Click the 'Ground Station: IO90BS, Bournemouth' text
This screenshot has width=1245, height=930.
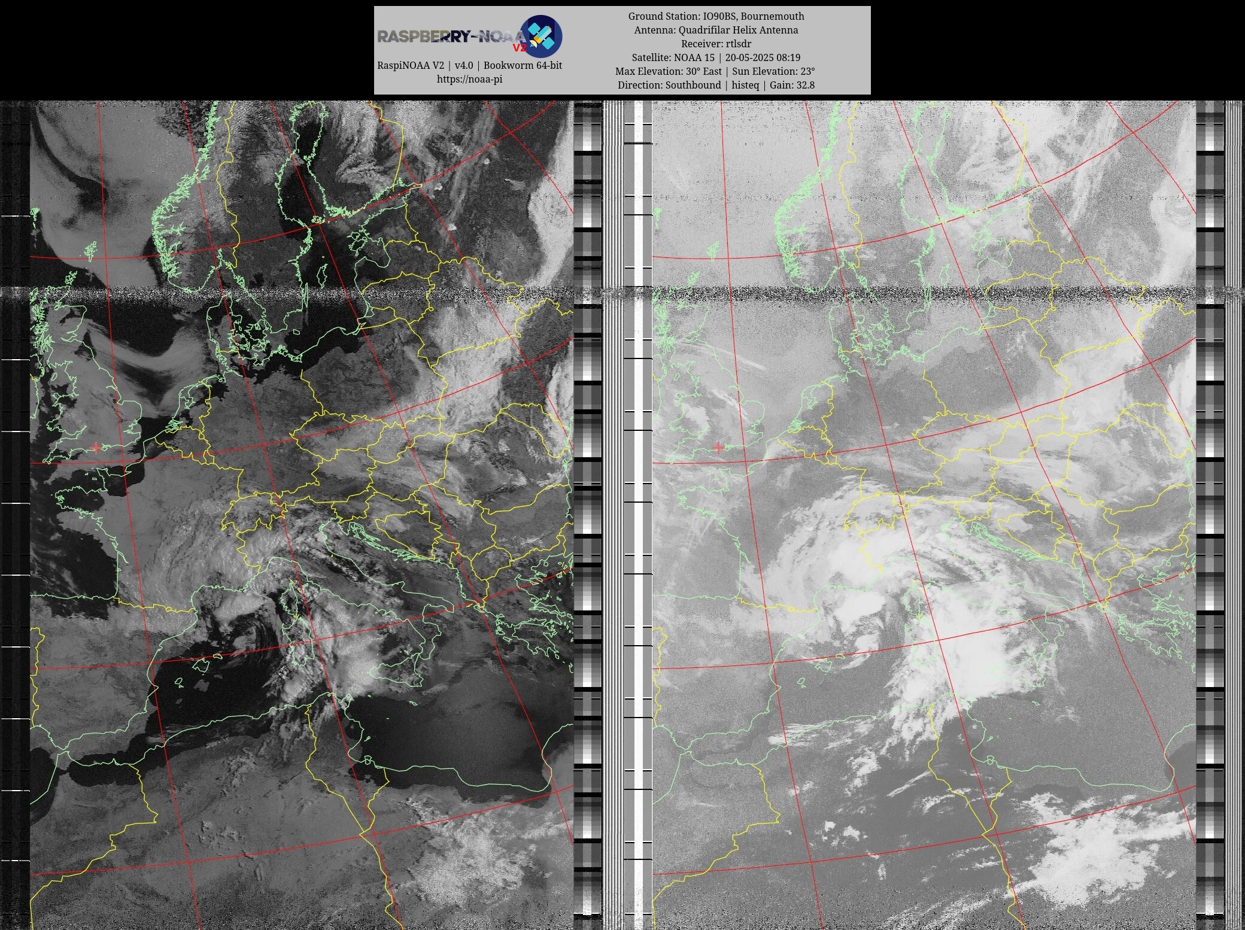click(716, 16)
